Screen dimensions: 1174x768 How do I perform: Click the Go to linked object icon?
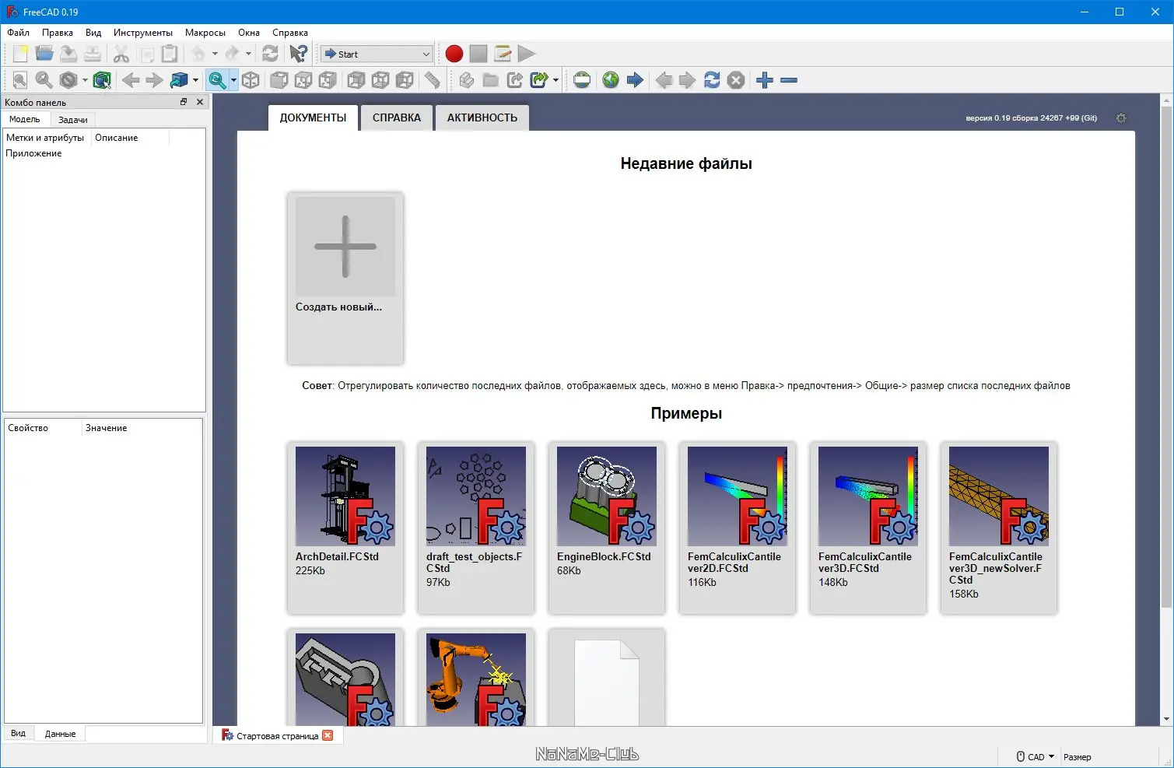179,80
